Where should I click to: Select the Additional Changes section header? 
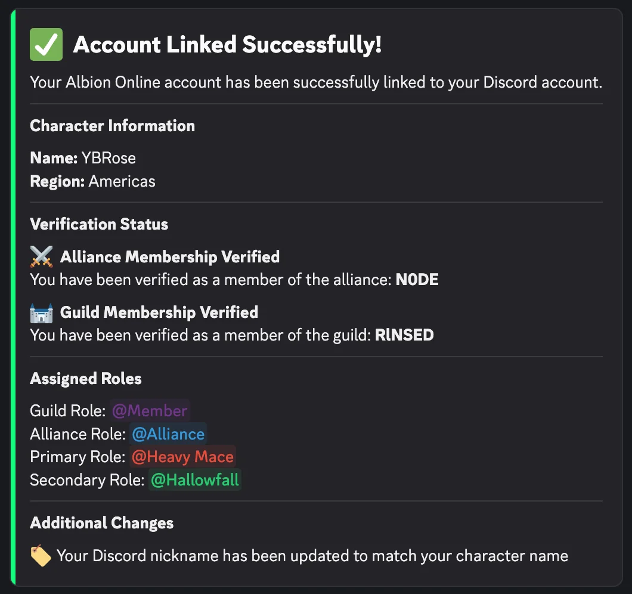click(101, 523)
